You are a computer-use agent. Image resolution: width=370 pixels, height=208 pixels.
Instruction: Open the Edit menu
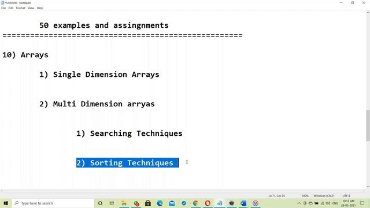click(11, 8)
